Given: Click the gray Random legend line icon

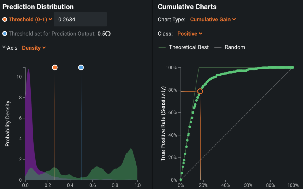Looking at the screenshot, I should (x=218, y=47).
